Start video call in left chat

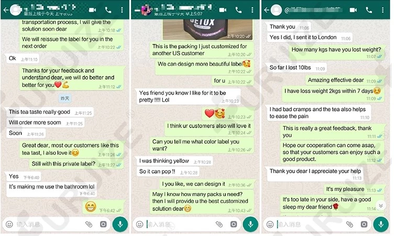coord(92,10)
